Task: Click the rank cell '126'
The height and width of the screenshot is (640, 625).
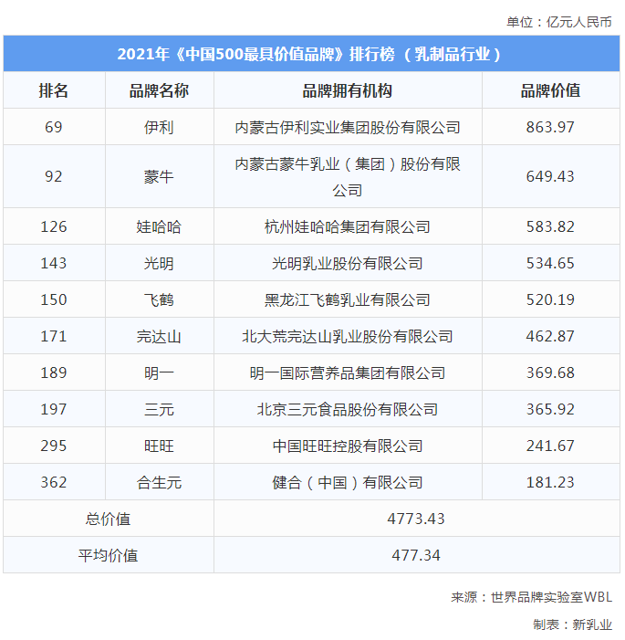Action: [x=54, y=226]
